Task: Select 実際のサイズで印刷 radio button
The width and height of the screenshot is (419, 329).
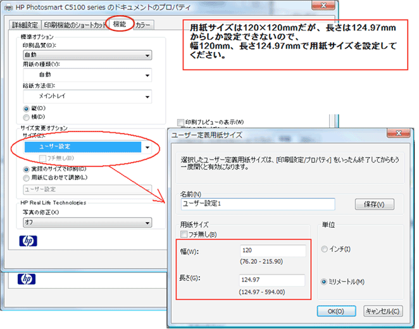Action: 26,170
